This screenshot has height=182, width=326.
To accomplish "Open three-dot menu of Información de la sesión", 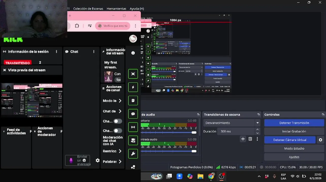I will [x=56, y=52].
